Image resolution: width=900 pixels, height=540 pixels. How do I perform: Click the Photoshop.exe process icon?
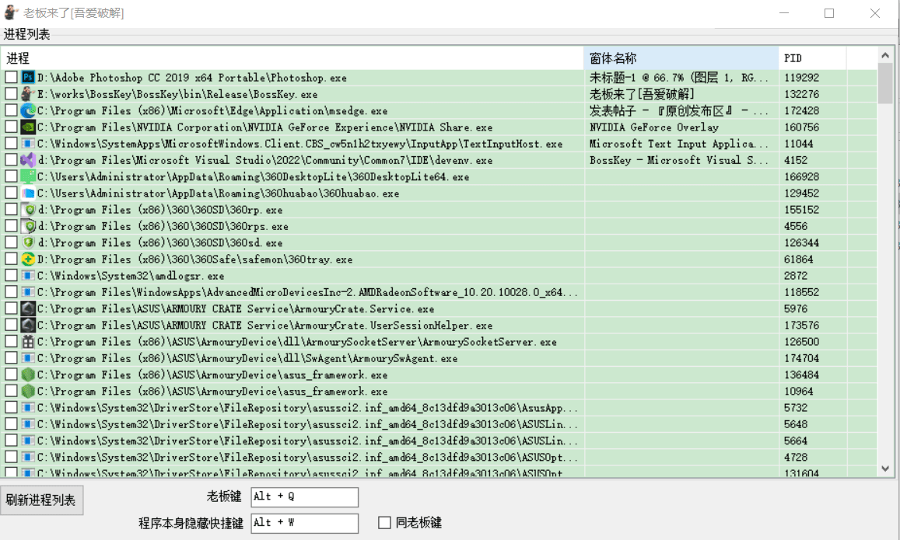28,78
